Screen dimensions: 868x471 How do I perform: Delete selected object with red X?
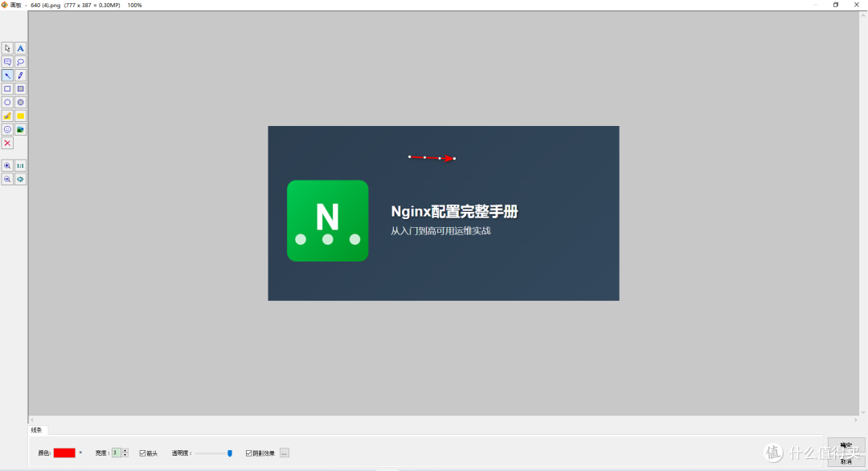[7, 143]
